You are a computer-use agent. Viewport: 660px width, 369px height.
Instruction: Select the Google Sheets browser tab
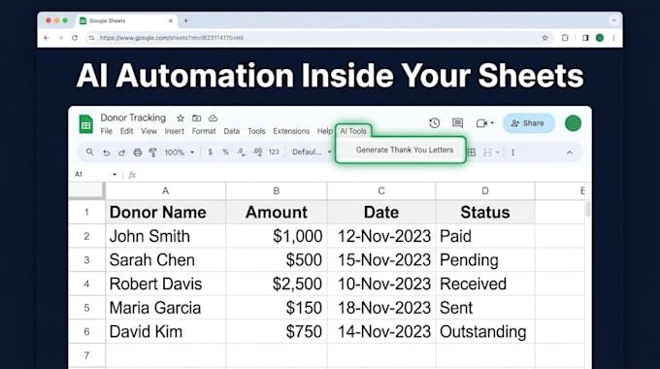(126, 20)
